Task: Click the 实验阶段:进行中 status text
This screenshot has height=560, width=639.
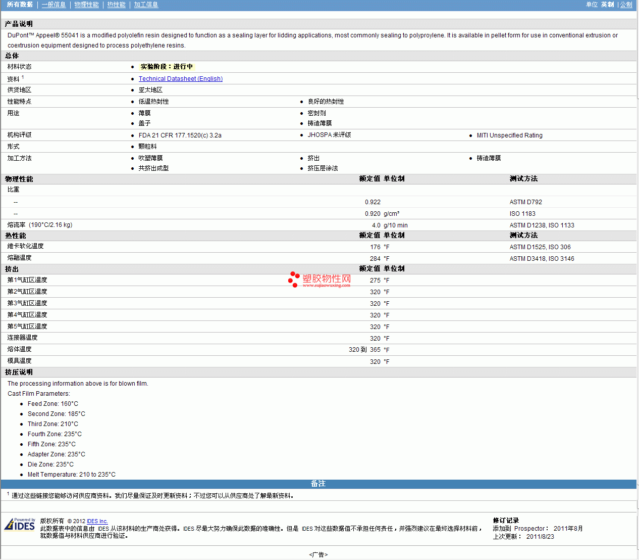Action: tap(167, 67)
